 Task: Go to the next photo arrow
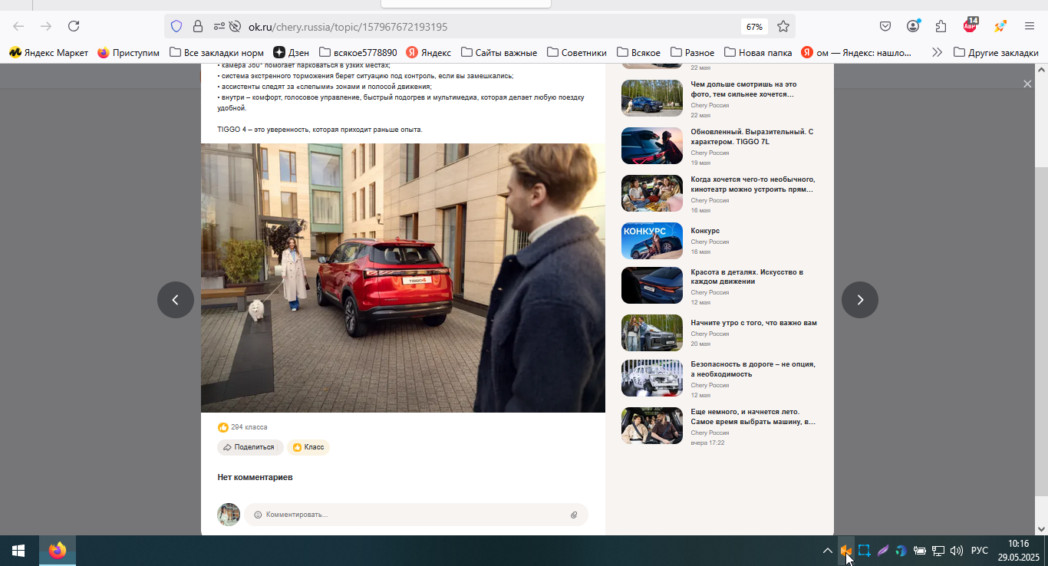[x=860, y=300]
